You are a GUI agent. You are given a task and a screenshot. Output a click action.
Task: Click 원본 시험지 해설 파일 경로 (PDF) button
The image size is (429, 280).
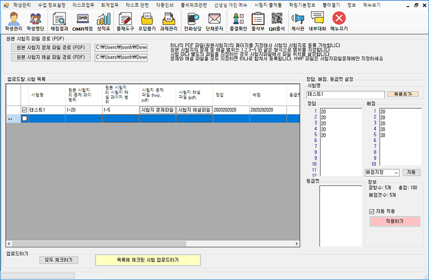click(x=50, y=57)
